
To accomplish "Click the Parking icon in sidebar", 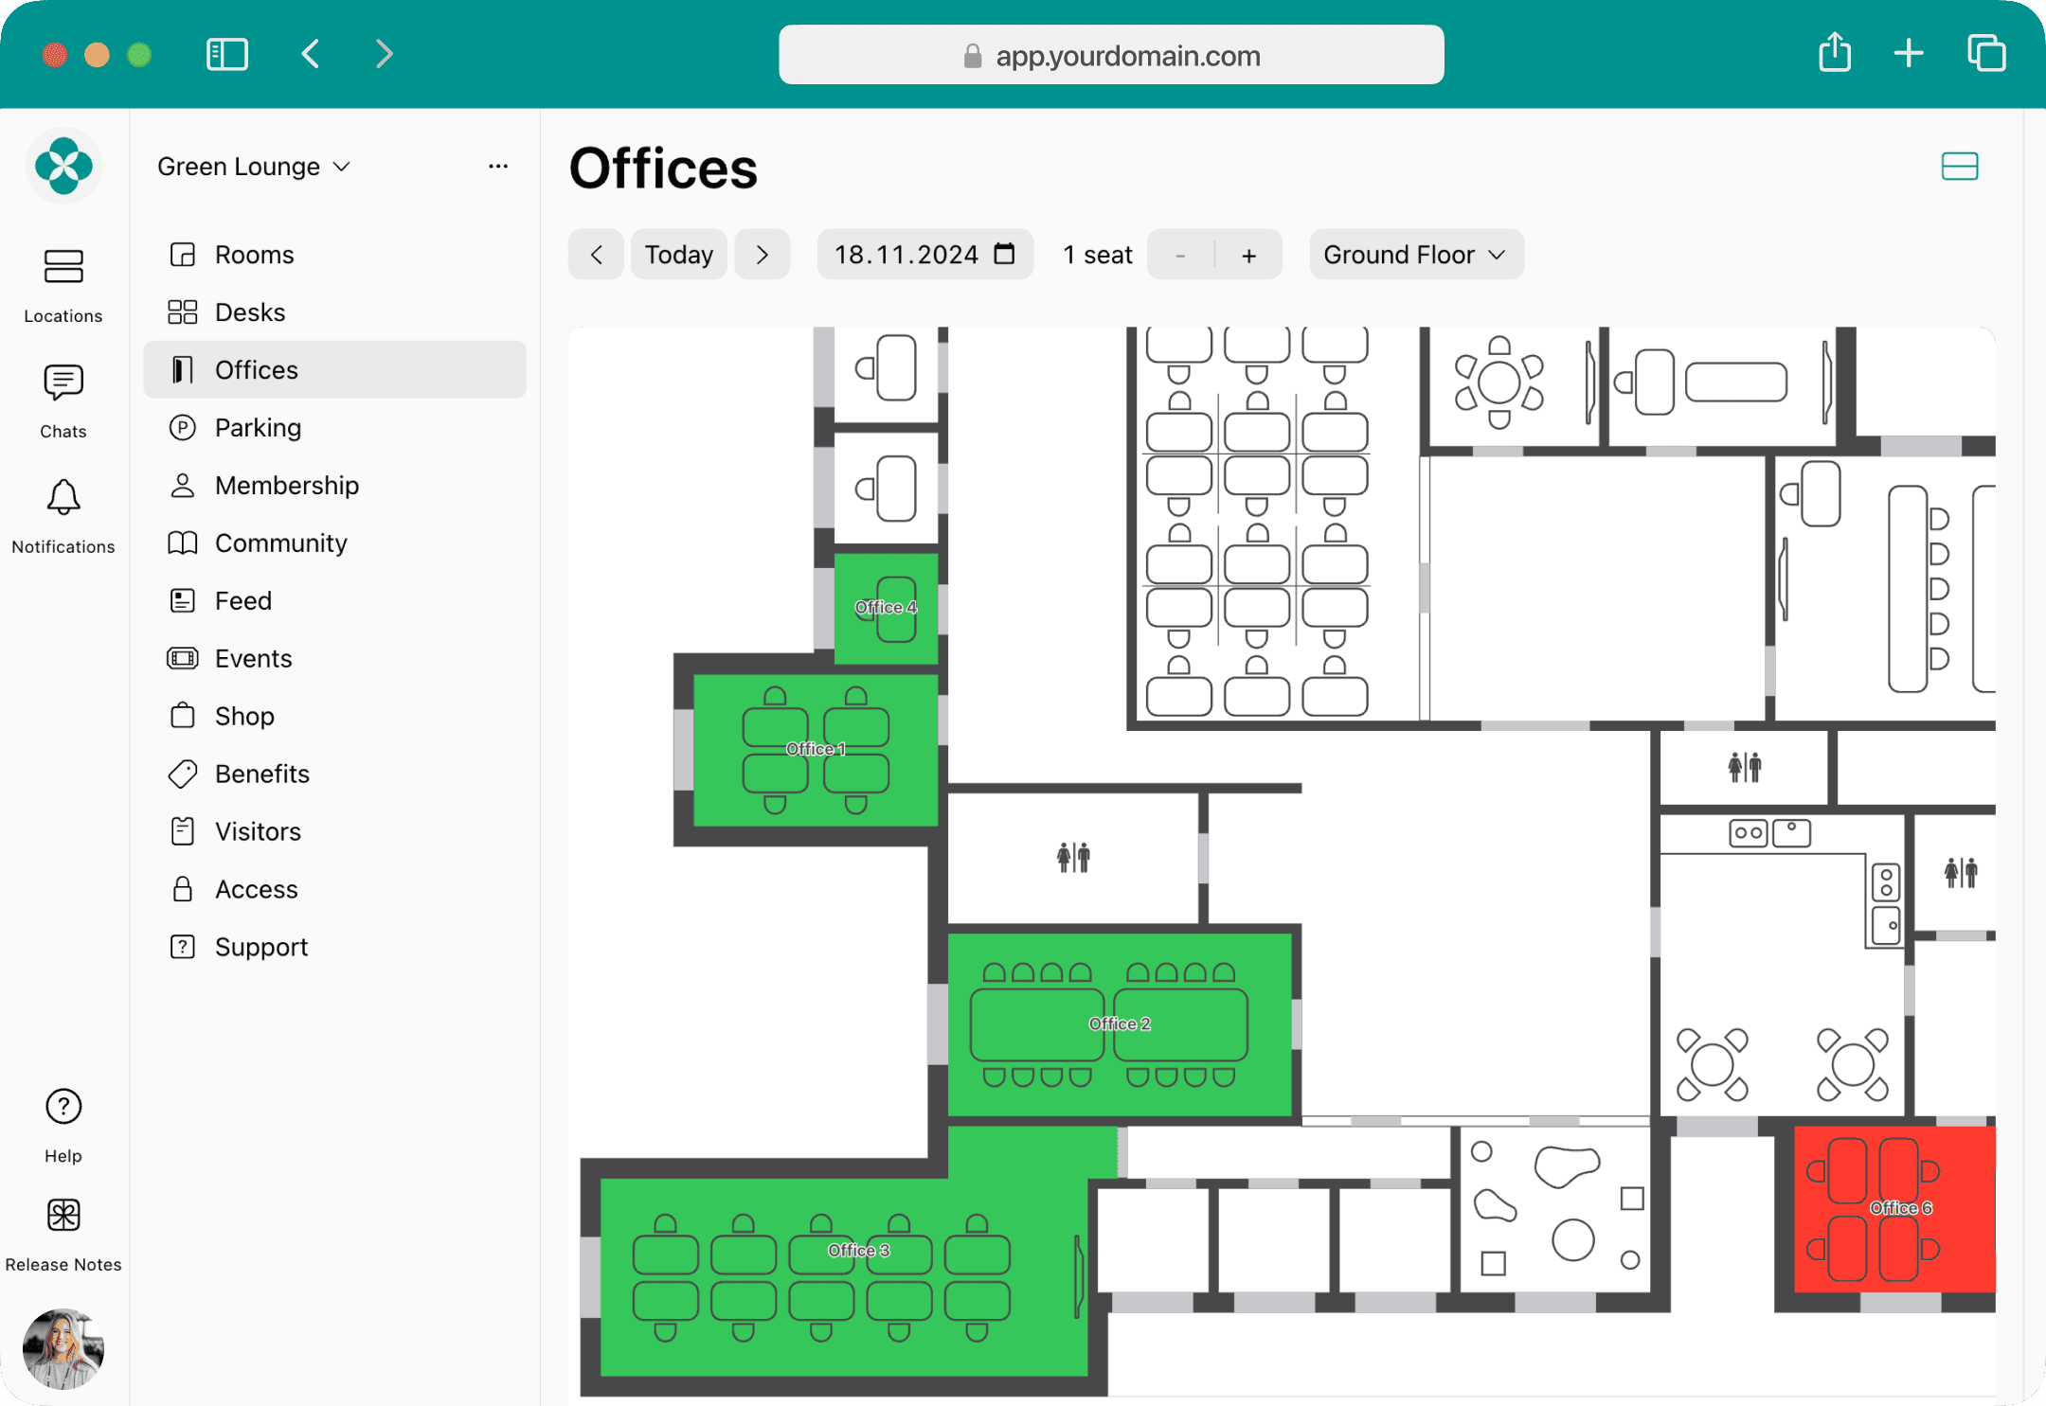I will coord(182,427).
